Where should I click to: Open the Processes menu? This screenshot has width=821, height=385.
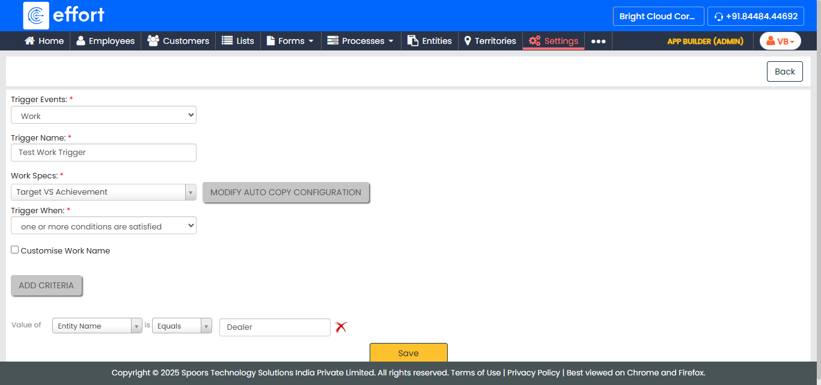click(361, 41)
